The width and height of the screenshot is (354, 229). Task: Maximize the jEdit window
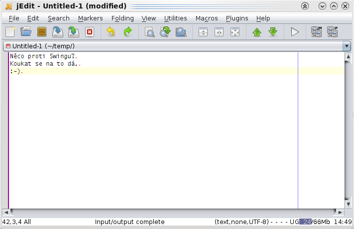334,6
